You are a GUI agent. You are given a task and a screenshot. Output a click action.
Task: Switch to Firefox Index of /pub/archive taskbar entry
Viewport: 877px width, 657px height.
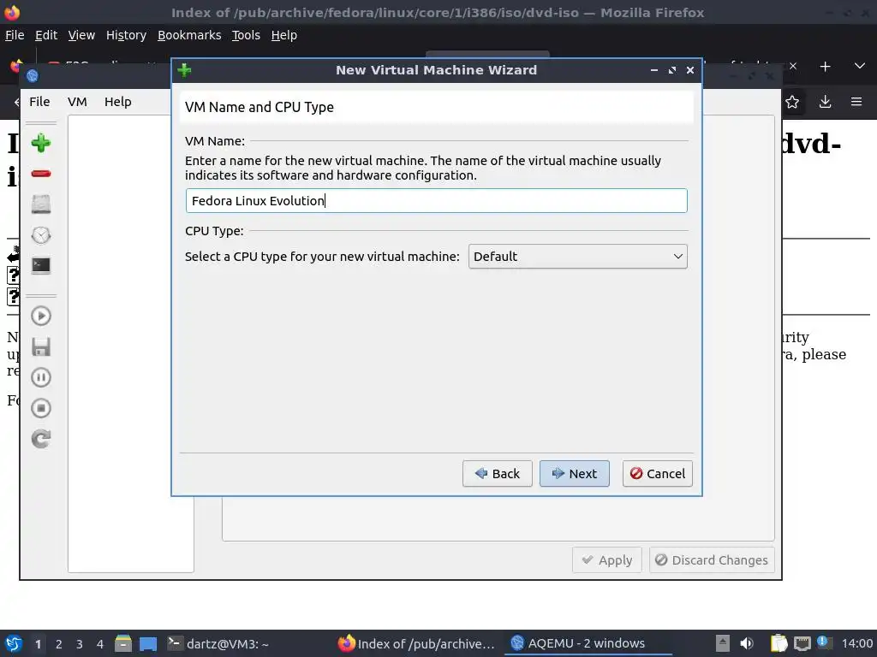coord(417,643)
